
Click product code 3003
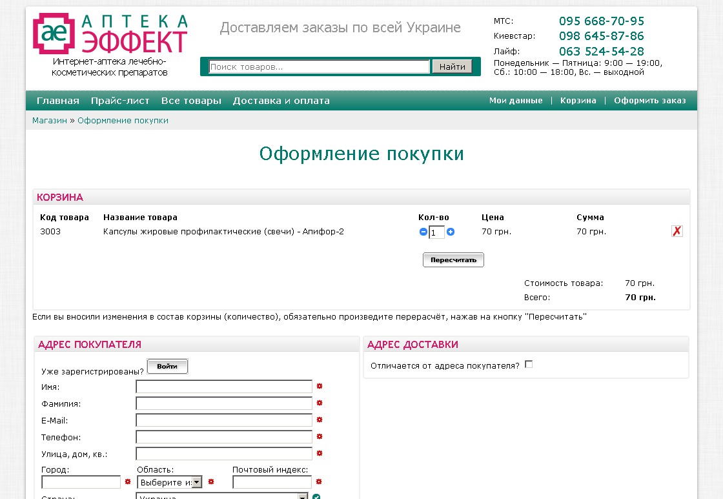50,232
